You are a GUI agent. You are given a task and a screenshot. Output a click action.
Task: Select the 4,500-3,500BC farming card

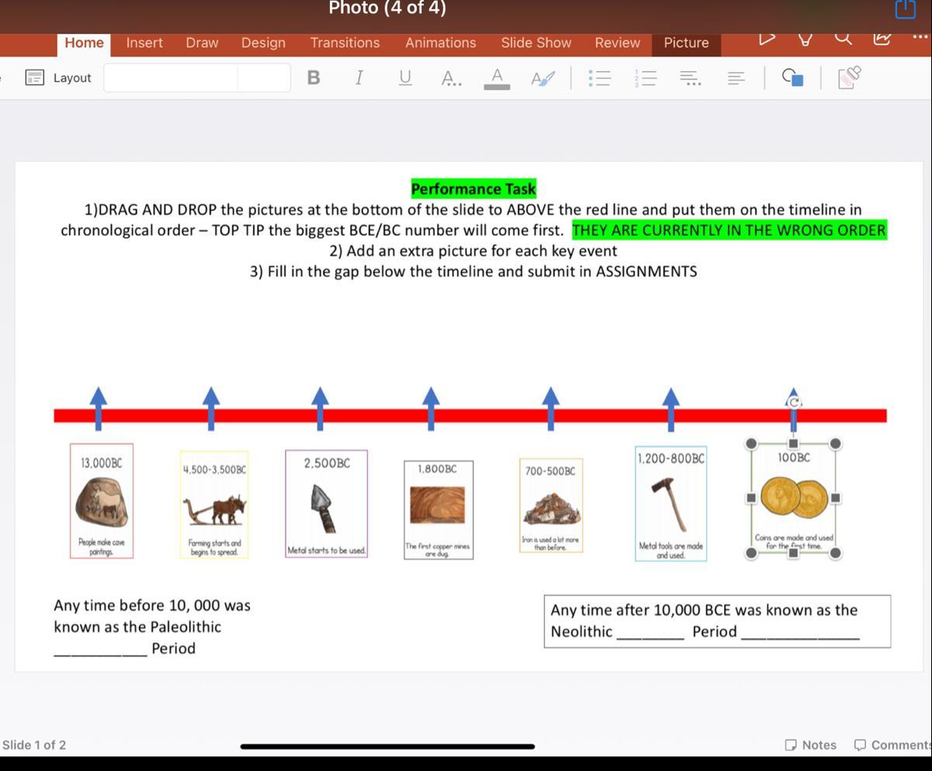[214, 505]
